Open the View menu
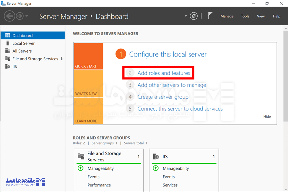 click(x=261, y=16)
